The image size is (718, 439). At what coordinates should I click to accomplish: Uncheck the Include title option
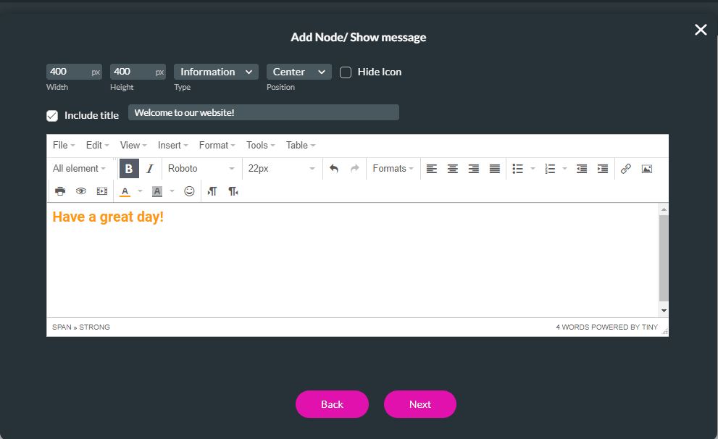[52, 114]
